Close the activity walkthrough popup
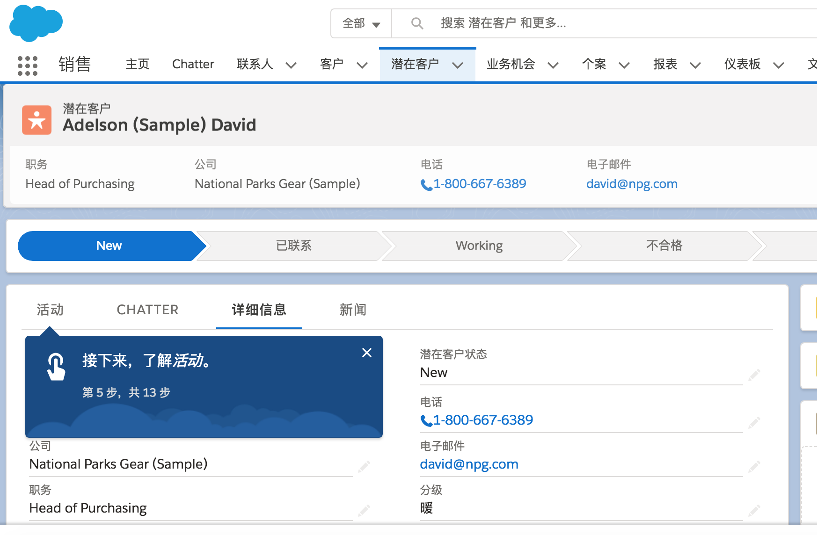This screenshot has height=535, width=817. coord(367,353)
